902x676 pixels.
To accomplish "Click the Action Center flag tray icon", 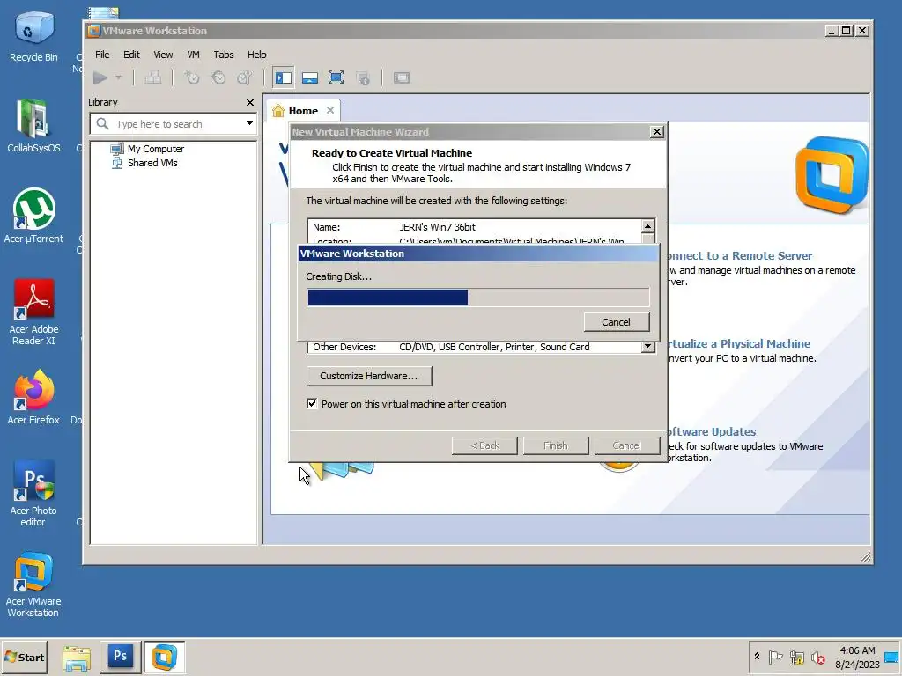I will pos(775,657).
